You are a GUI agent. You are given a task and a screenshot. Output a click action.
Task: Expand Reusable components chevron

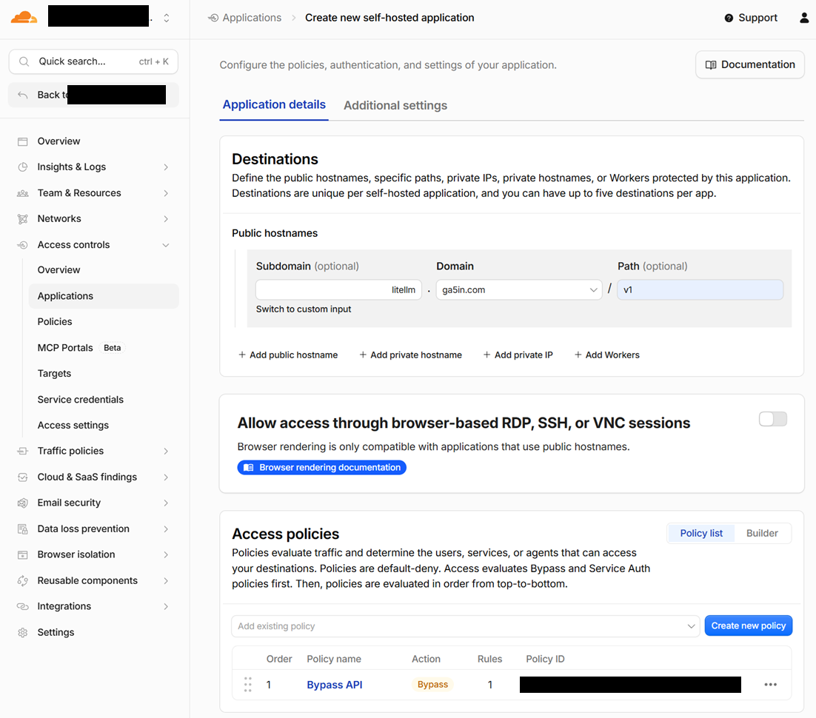(166, 580)
